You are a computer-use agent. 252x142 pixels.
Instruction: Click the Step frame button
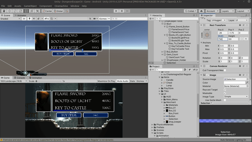[127, 11]
